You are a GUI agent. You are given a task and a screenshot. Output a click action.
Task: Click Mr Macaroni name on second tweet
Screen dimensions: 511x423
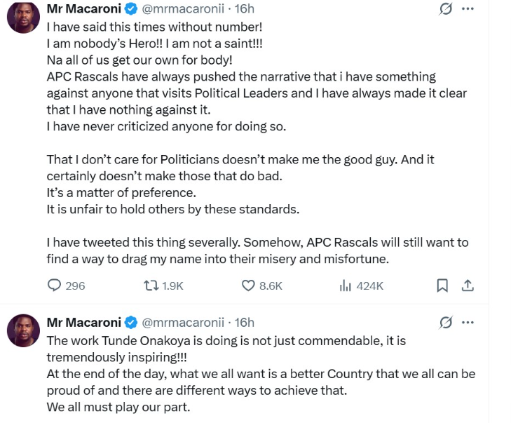pos(83,323)
